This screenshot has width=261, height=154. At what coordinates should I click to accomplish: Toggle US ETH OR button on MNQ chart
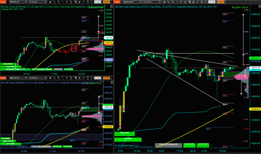pos(189,145)
